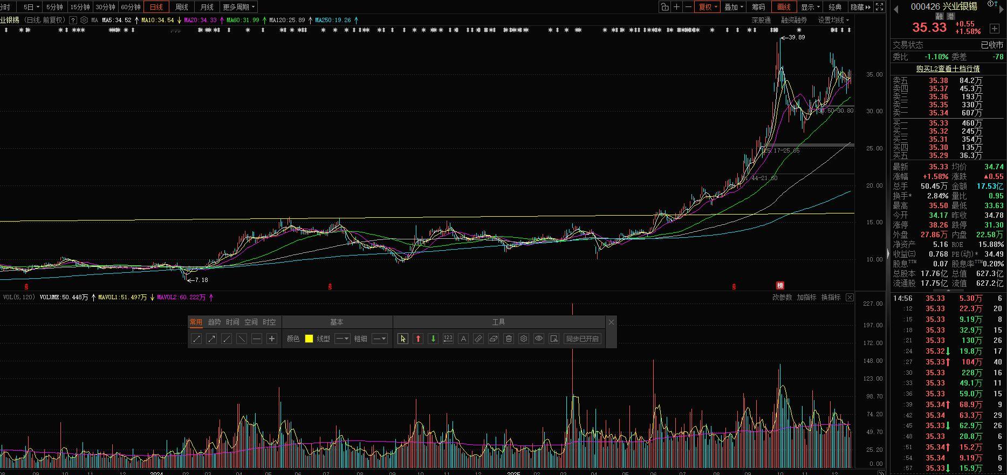Zoom in the chart with plus icon
Image resolution: width=1007 pixels, height=475 pixels.
click(676, 7)
